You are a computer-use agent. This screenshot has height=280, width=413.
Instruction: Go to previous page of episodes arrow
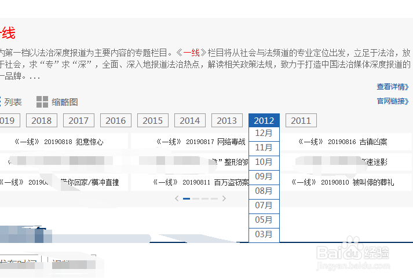[x=177, y=198]
